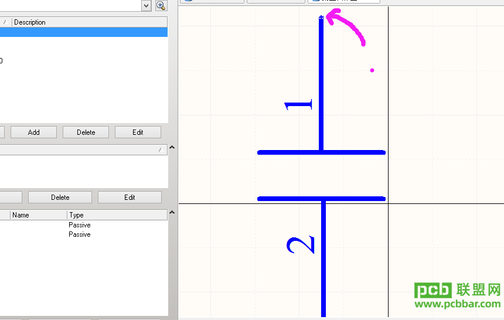Collapse the pins panel arrow beside Type header
This screenshot has width=504, height=320.
pyautogui.click(x=172, y=212)
